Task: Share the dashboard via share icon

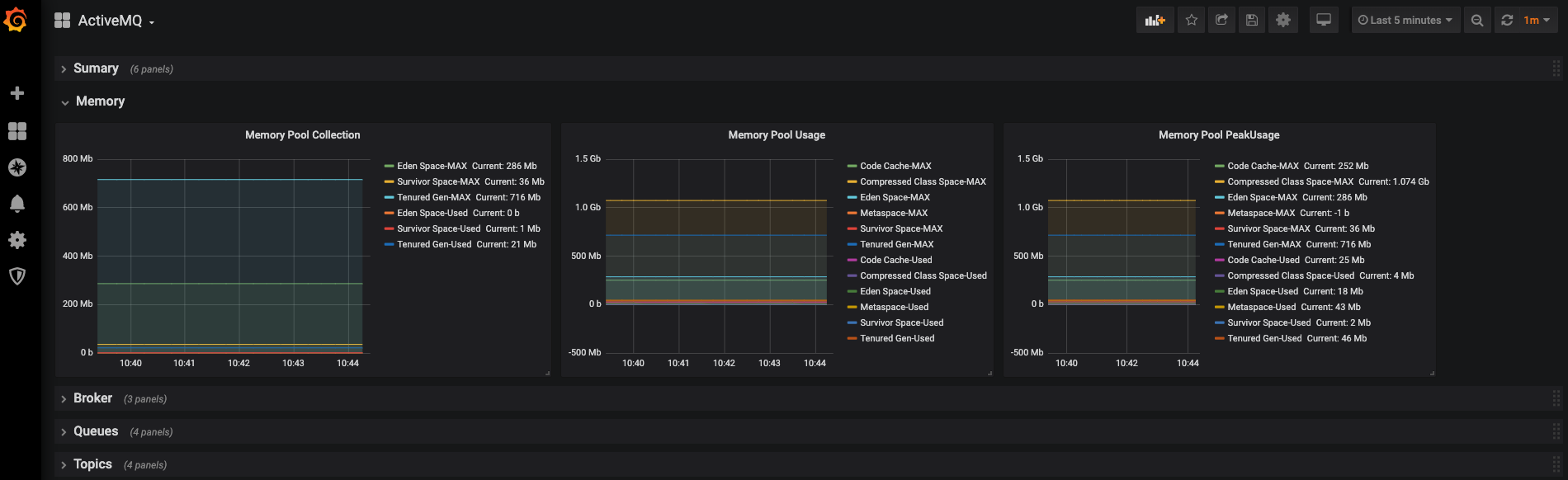Action: pyautogui.click(x=1221, y=20)
